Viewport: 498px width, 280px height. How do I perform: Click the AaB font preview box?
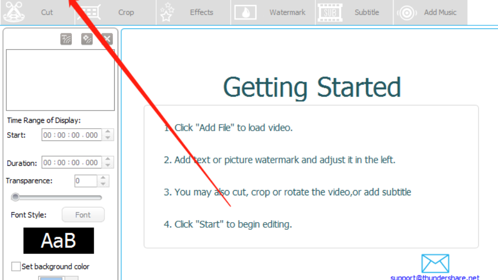pos(58,241)
